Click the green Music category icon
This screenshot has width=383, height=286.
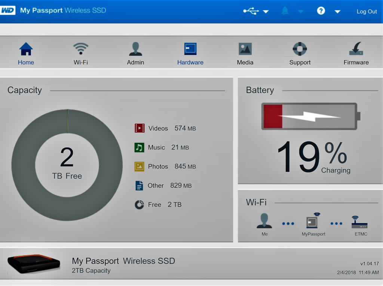[x=139, y=147]
